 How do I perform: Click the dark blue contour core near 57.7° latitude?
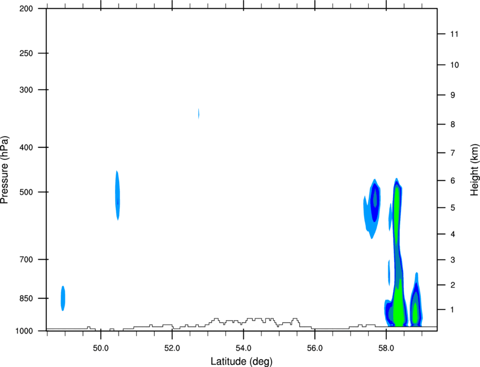375,202
